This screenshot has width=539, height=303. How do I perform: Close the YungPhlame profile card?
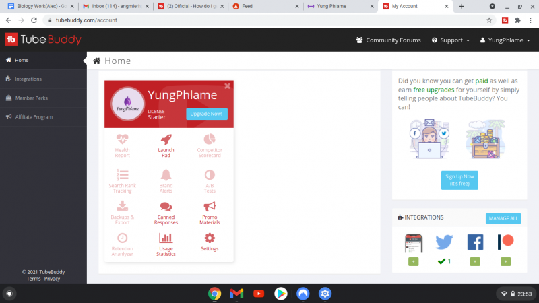point(228,86)
